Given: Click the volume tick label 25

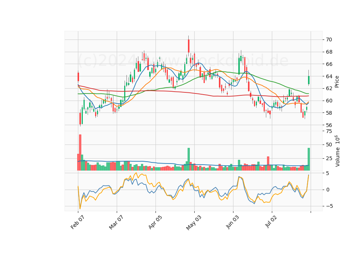Looking at the screenshot, I should click(x=329, y=159).
